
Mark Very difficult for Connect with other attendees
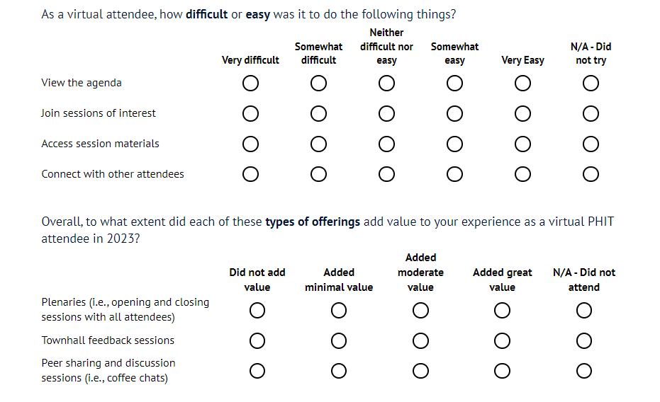[x=250, y=174]
